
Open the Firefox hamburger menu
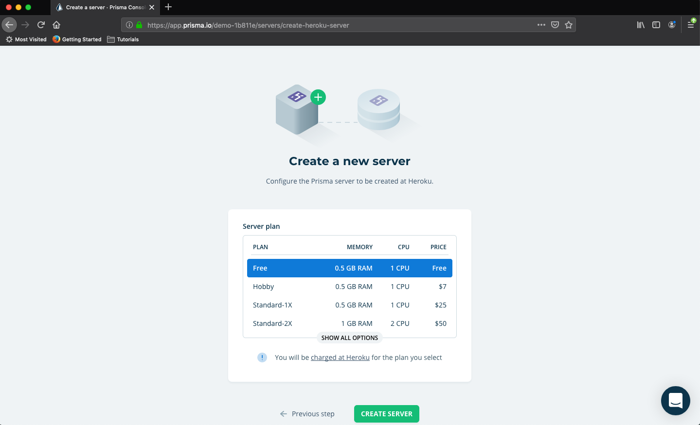[691, 25]
